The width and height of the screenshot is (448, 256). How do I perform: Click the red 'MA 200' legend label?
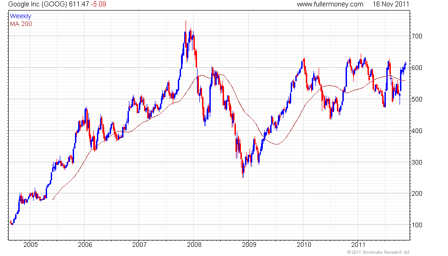21,24
